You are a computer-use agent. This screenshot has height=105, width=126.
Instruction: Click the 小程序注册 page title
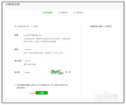[x=13, y=4]
